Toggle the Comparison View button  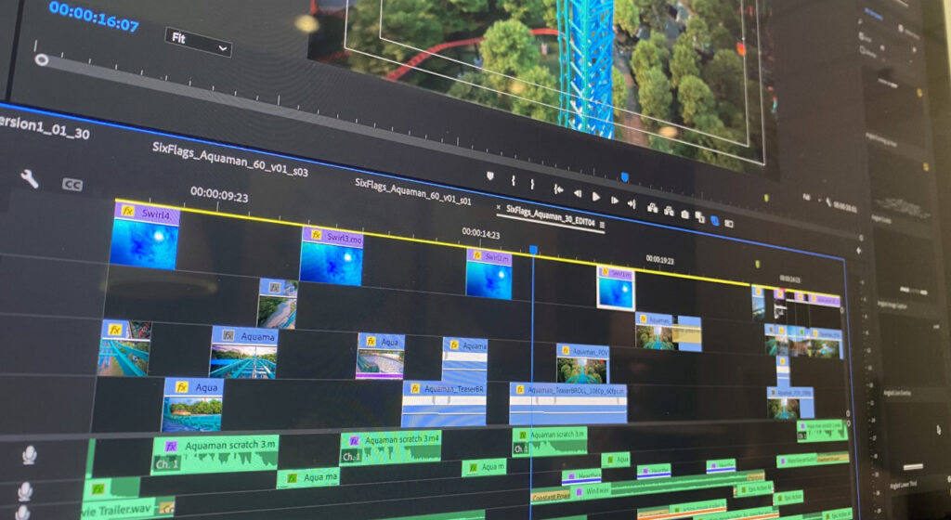(x=699, y=217)
